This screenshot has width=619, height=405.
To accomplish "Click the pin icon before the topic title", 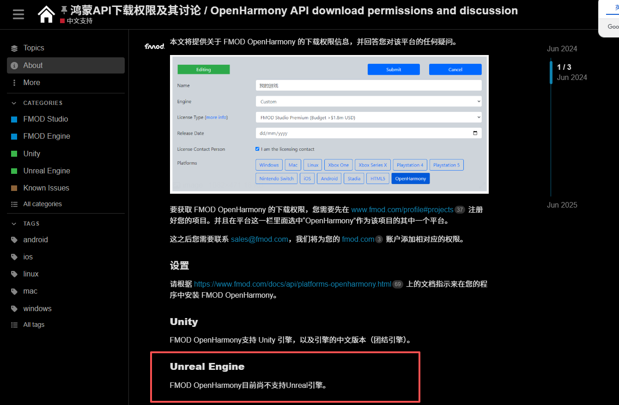I will [64, 10].
